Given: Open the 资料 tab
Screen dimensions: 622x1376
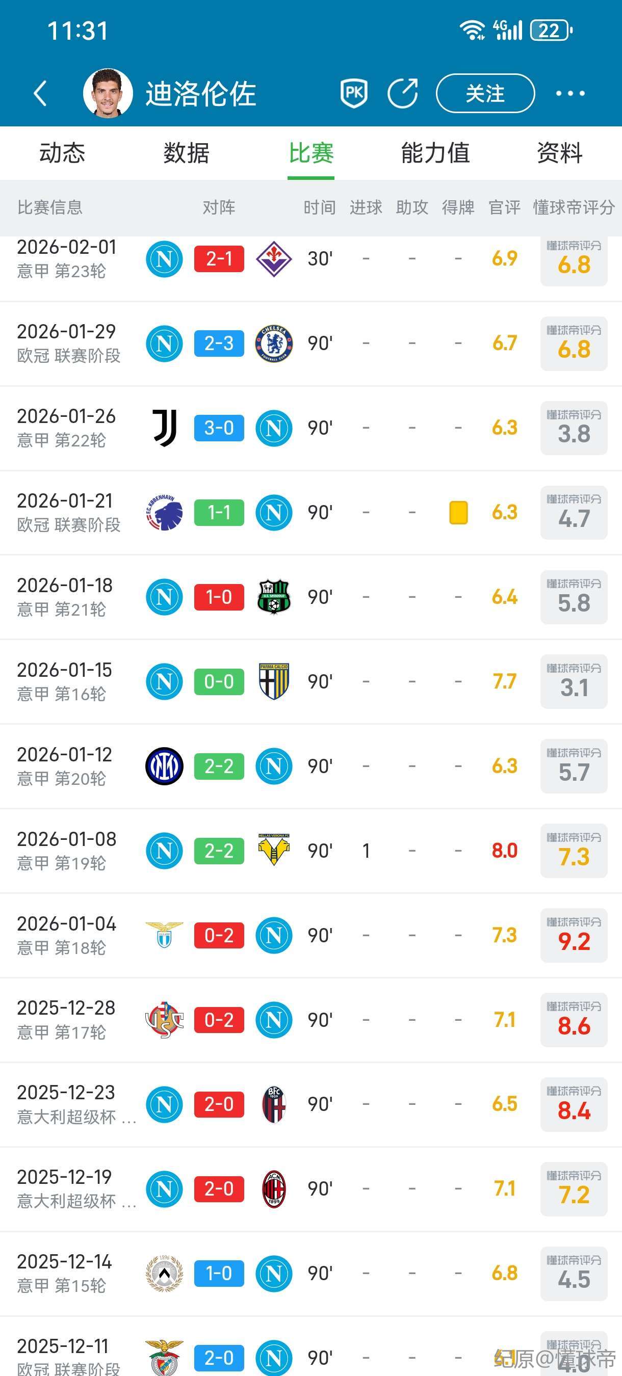Looking at the screenshot, I should click(x=559, y=153).
